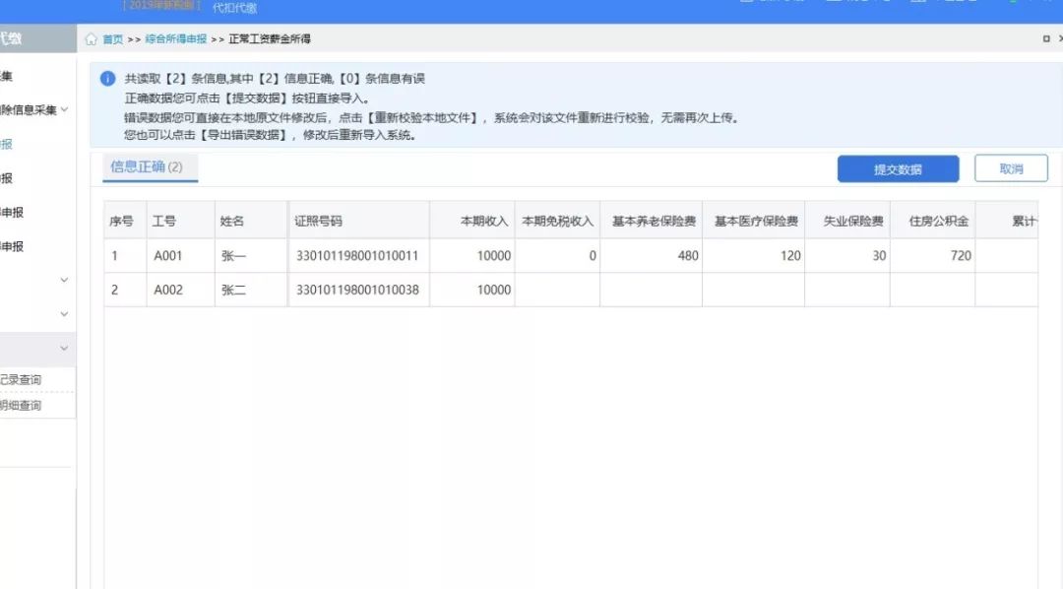Click the 取消 button

click(x=1011, y=168)
